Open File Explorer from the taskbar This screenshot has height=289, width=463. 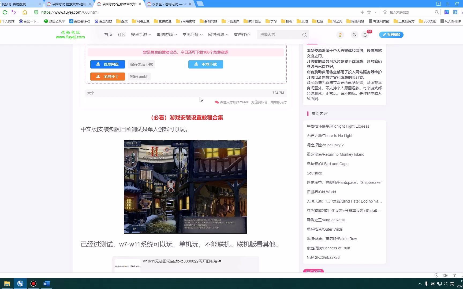point(7,284)
